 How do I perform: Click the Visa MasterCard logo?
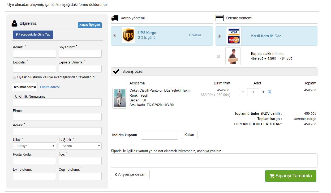point(234,36)
